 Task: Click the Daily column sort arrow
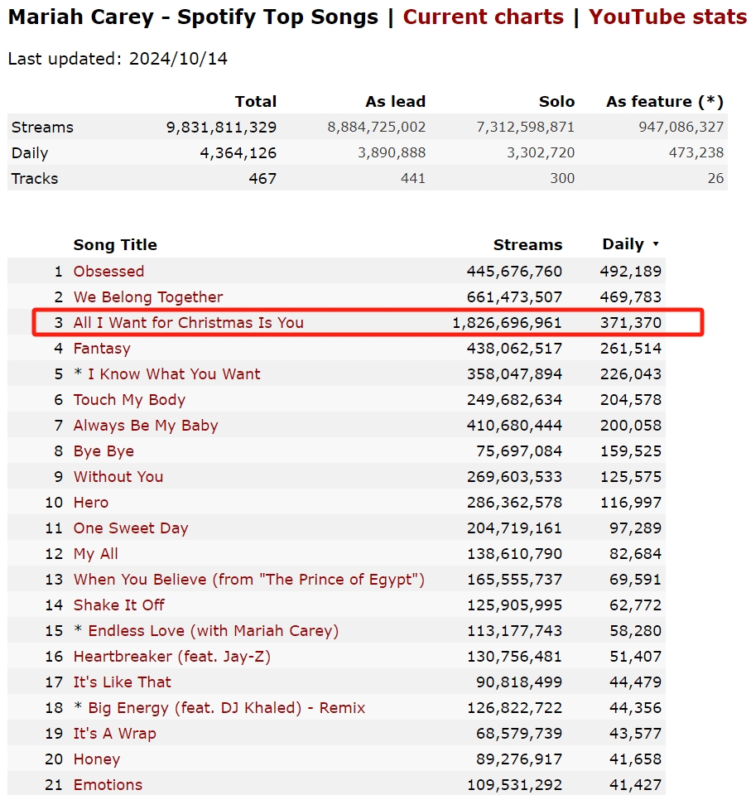coord(656,244)
